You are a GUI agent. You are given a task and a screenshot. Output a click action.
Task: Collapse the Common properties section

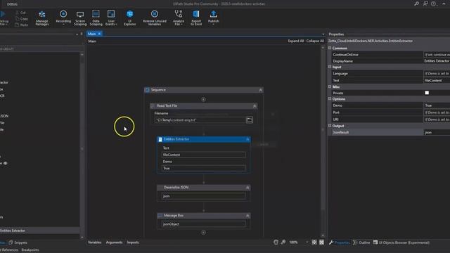[330, 48]
